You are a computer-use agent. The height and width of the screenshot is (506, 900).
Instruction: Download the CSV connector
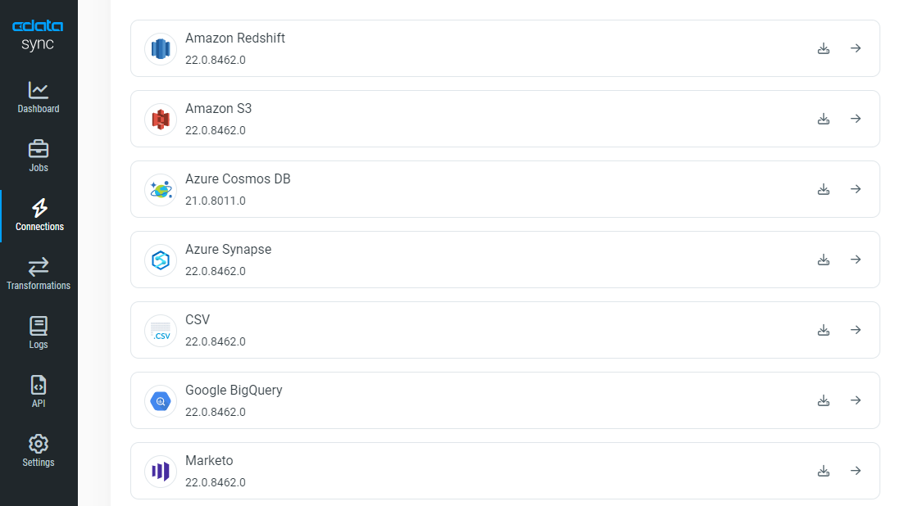click(x=824, y=330)
